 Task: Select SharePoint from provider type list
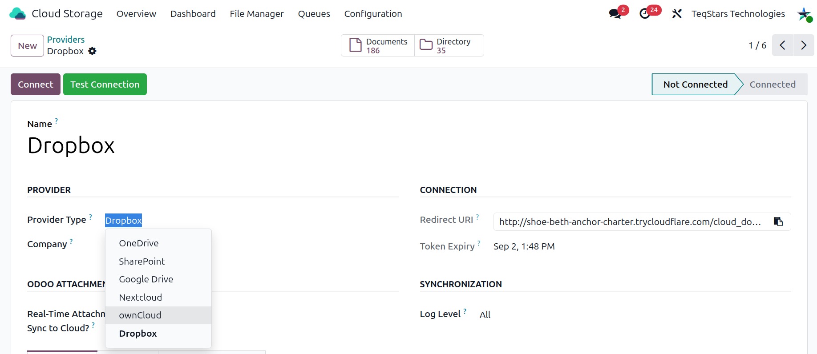[158, 261]
